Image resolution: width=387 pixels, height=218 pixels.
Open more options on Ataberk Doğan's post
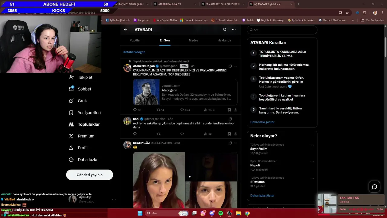point(236,66)
